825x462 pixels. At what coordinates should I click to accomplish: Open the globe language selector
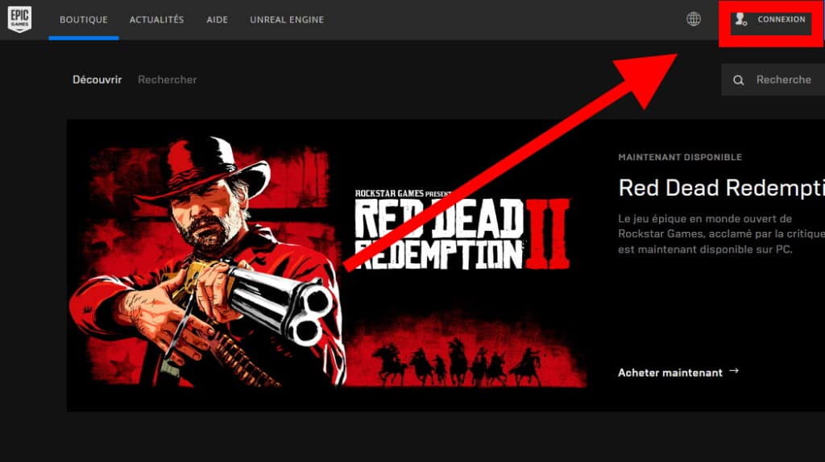pos(693,19)
